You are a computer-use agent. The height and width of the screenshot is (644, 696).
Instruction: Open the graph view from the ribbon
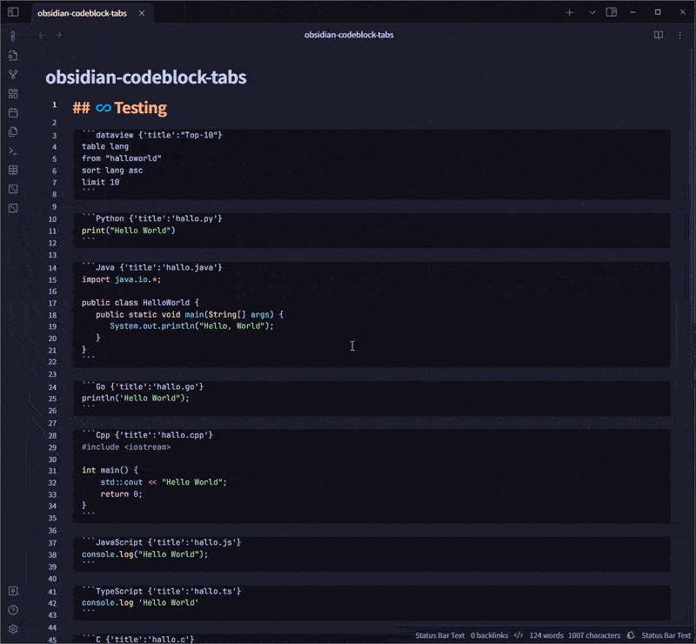[x=13, y=74]
